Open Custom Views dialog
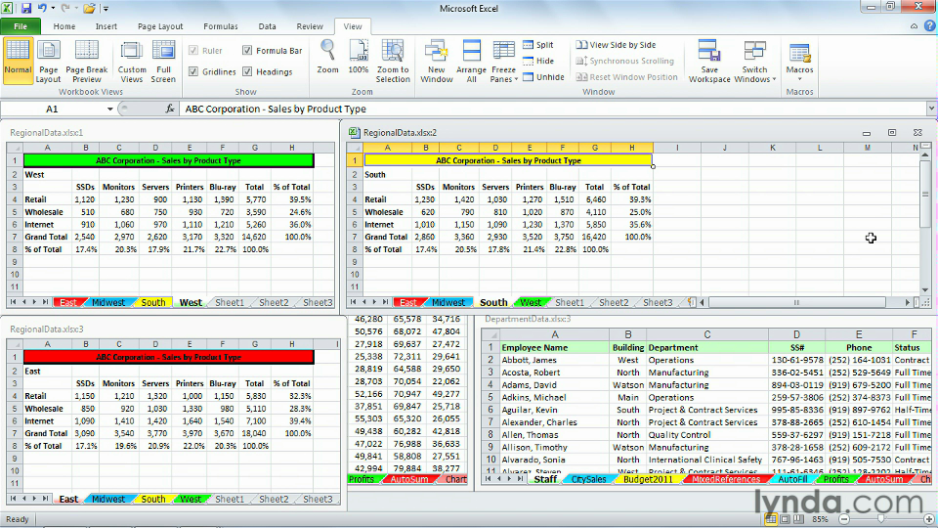 [x=132, y=61]
